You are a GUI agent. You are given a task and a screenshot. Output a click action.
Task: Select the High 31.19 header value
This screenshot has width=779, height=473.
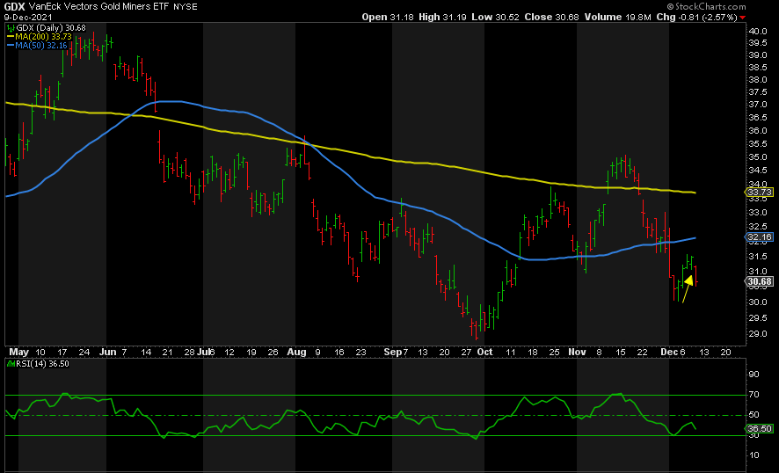click(x=442, y=17)
